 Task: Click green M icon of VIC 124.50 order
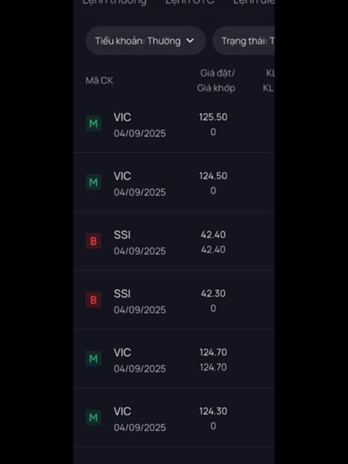click(x=93, y=182)
